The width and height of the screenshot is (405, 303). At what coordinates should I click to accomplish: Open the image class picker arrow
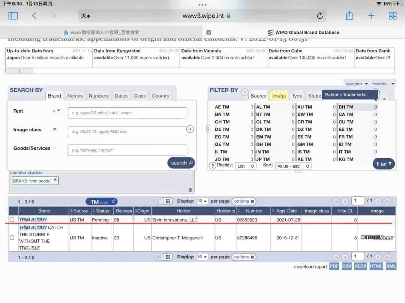click(x=190, y=129)
